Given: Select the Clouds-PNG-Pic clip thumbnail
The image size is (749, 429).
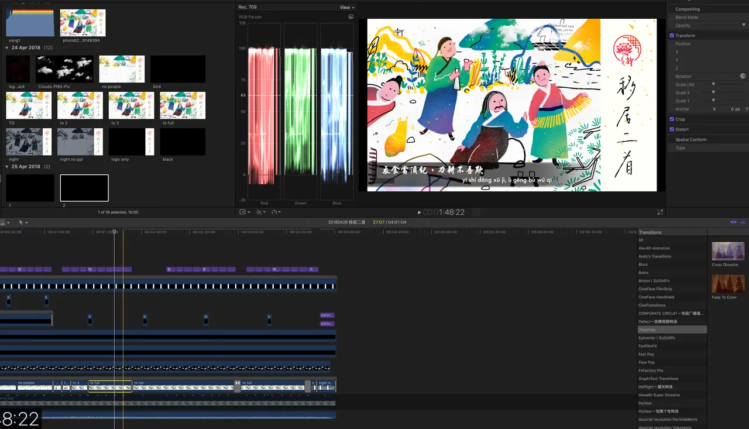Looking at the screenshot, I should (64, 69).
